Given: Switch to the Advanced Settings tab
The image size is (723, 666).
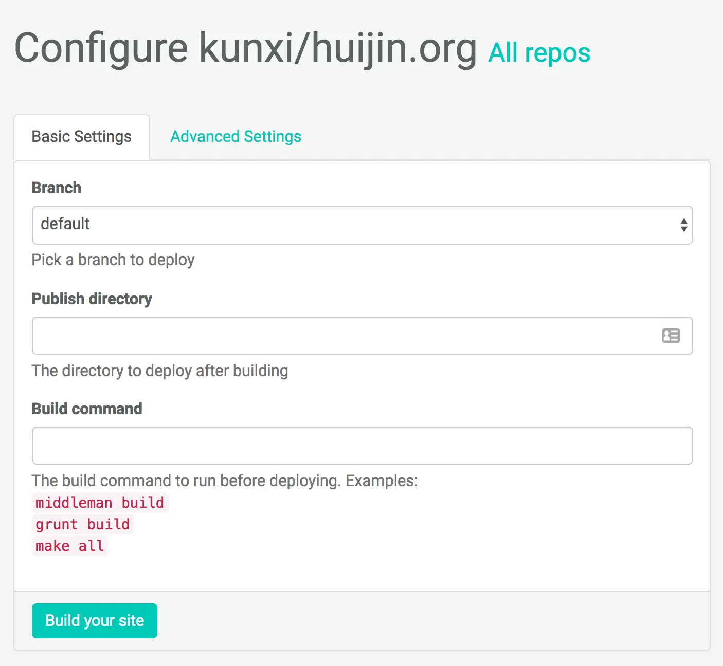Looking at the screenshot, I should pyautogui.click(x=236, y=137).
